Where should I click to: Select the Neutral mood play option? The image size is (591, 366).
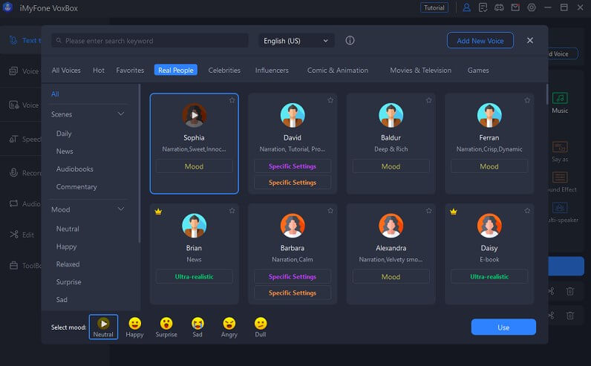103,327
